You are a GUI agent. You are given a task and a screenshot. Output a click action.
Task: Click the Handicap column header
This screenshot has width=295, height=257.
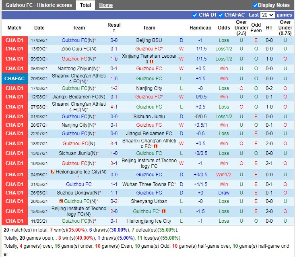tap(200, 28)
